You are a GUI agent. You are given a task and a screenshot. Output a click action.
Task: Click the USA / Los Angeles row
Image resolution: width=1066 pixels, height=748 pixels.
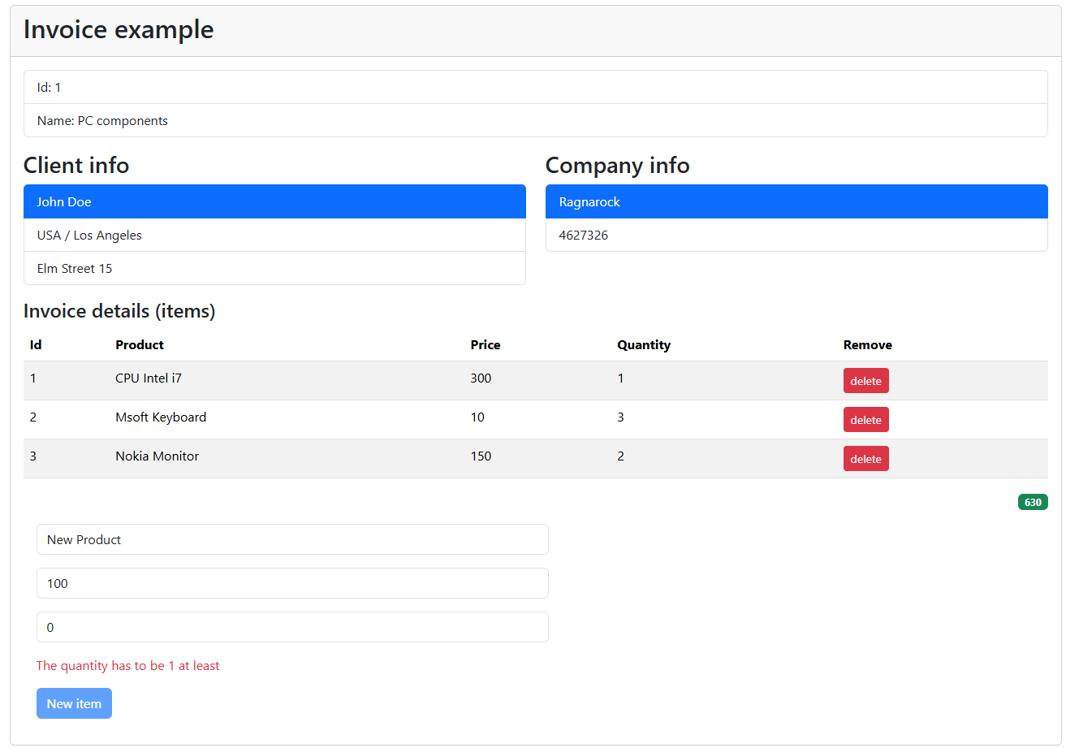coord(274,236)
